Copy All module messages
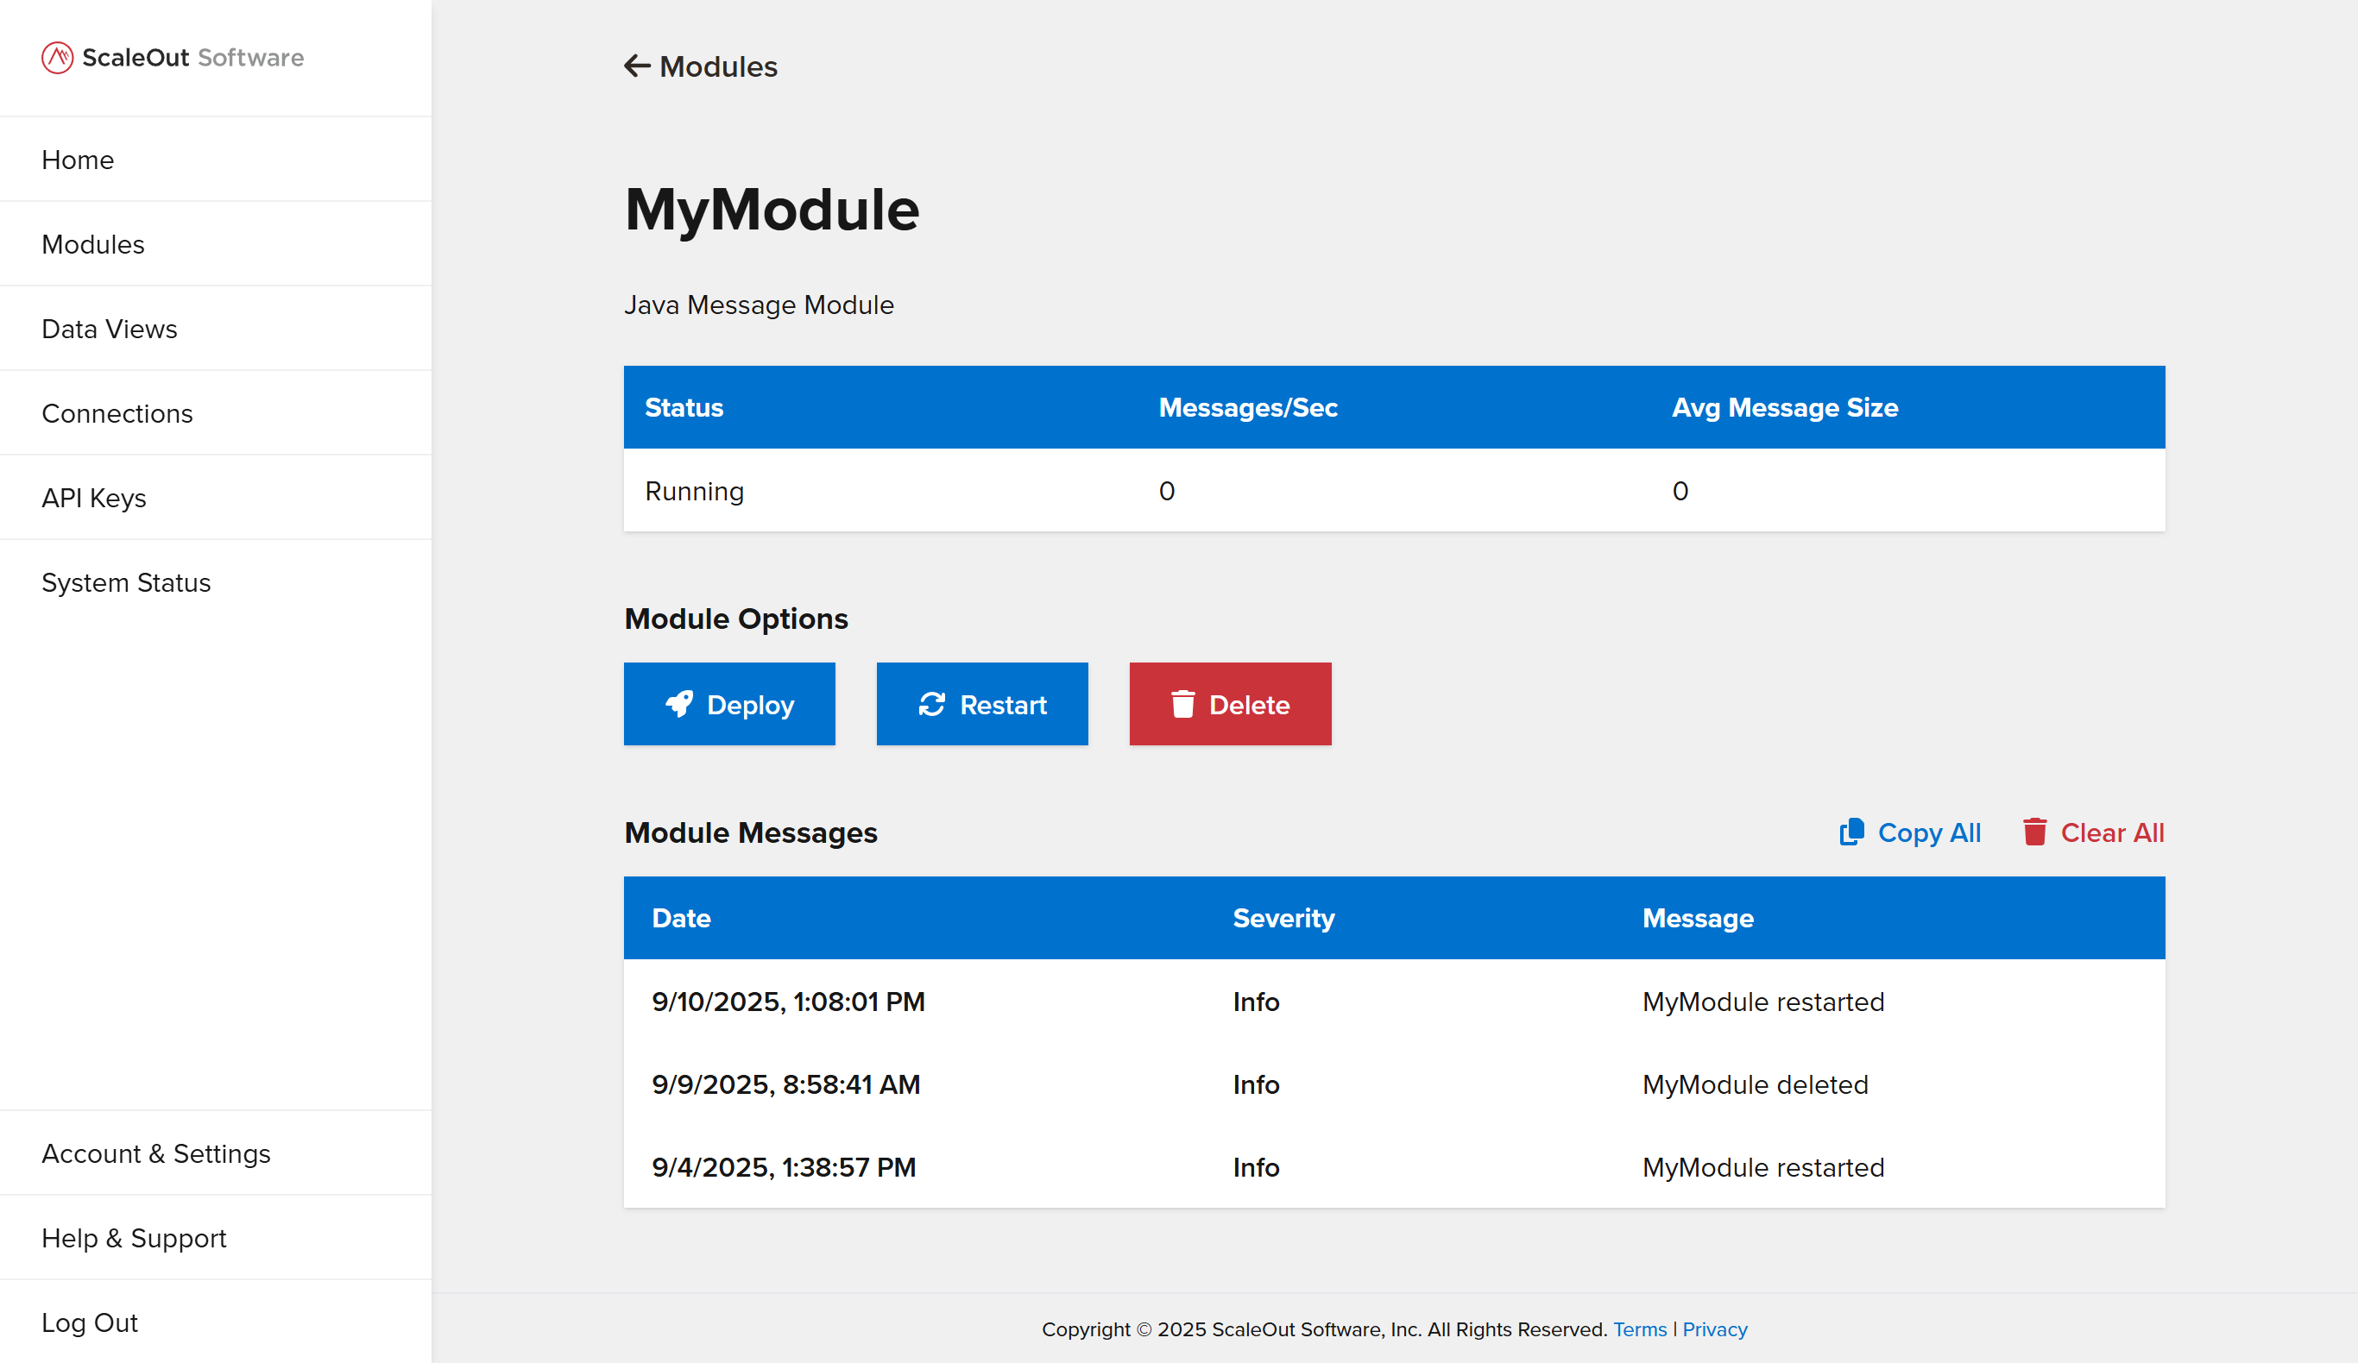The width and height of the screenshot is (2358, 1363). click(1910, 832)
